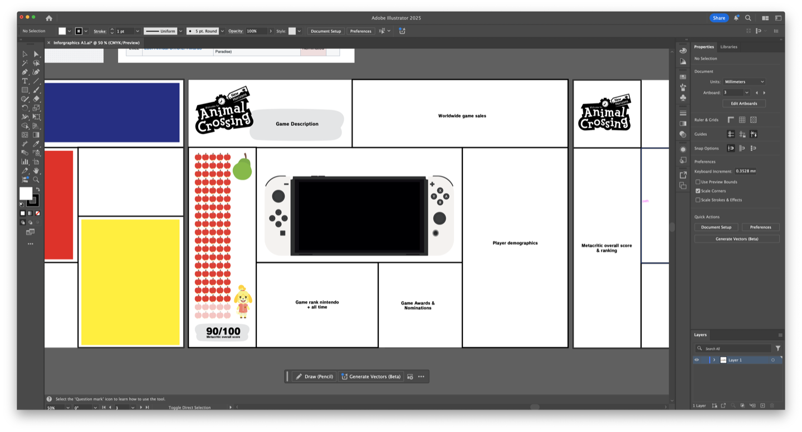This screenshot has width=802, height=432.
Task: Select the Pen tool
Action: [25, 72]
